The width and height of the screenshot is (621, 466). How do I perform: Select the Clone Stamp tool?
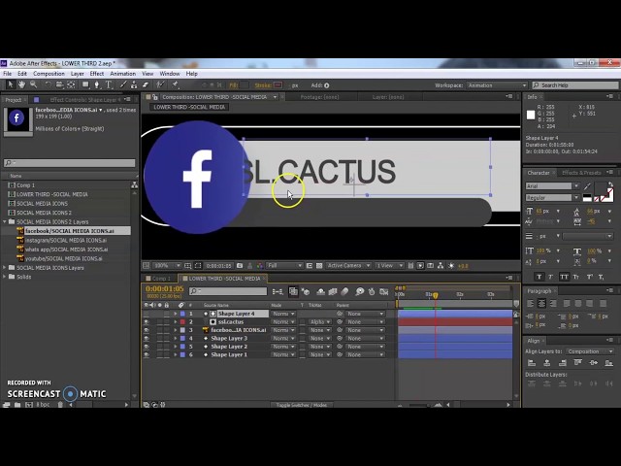coord(134,84)
